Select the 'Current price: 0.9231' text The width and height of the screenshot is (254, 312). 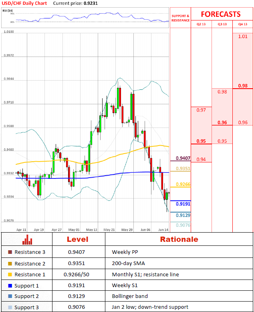click(x=76, y=3)
